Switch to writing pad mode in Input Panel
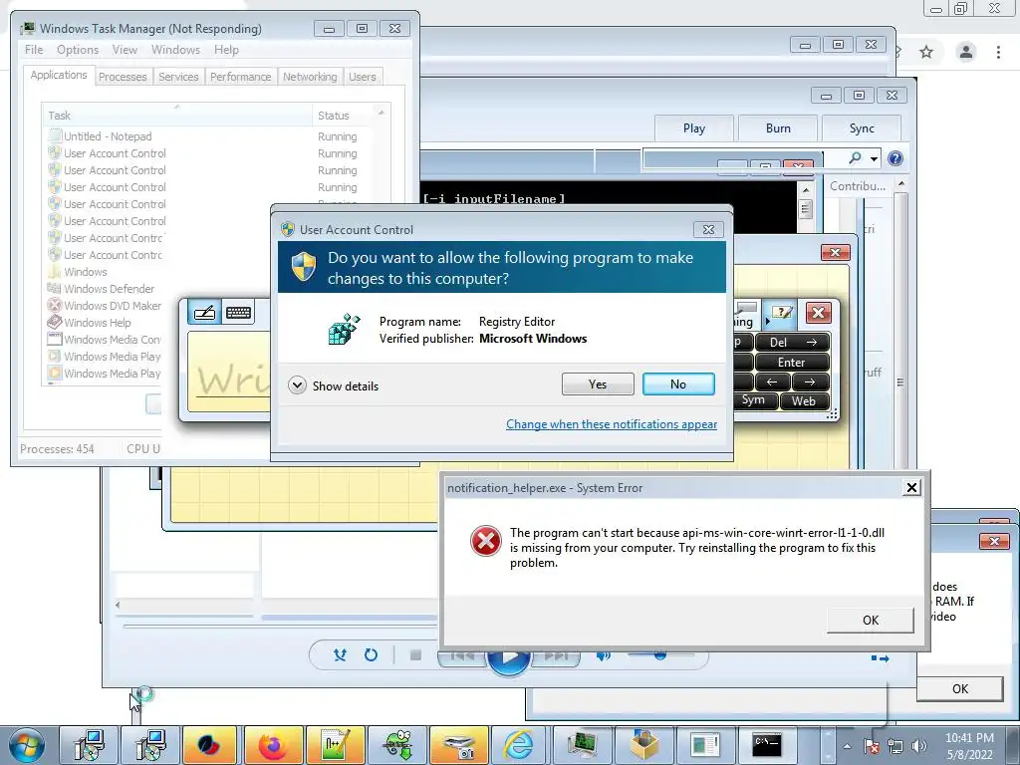The width and height of the screenshot is (1020, 765). pyautogui.click(x=204, y=312)
